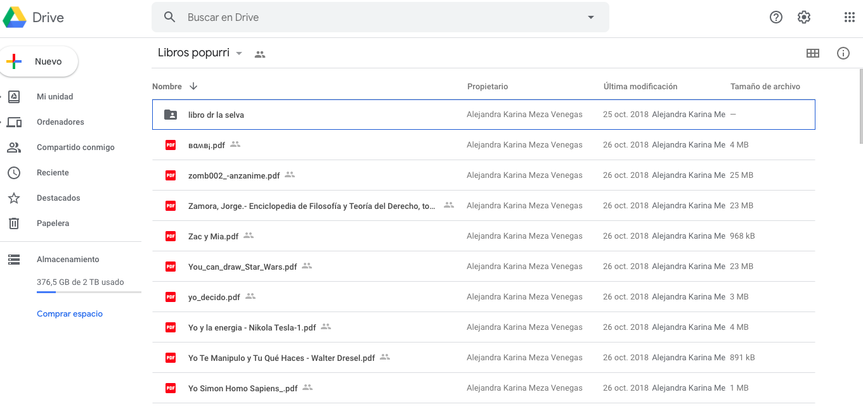Select folder libro dr la selva
The width and height of the screenshot is (863, 409).
[x=484, y=115]
